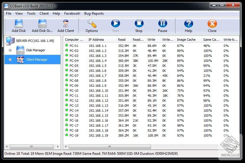Screen dimensions: 245x163
Task: Click tree panel scroll left arrow
Action: [7, 147]
